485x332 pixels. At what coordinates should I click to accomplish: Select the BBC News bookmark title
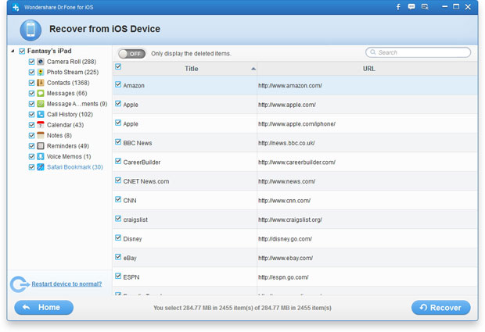138,143
